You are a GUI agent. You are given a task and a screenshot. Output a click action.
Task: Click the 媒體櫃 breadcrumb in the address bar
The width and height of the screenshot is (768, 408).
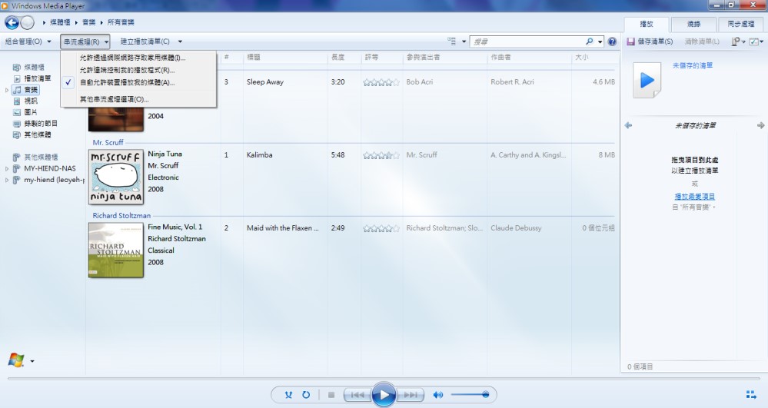click(60, 22)
